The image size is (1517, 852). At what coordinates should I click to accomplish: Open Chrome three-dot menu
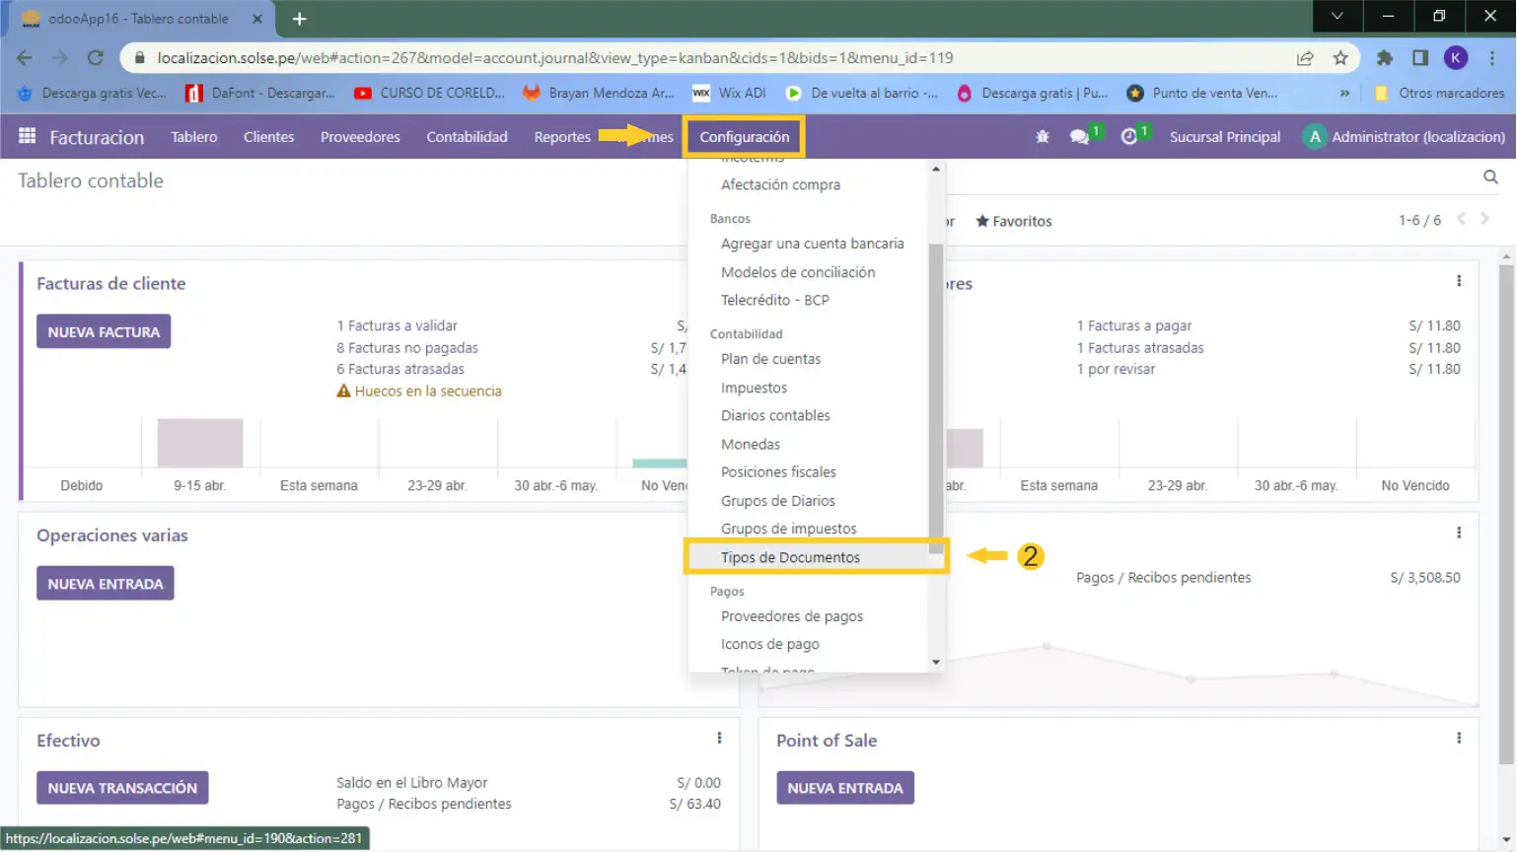click(1492, 58)
